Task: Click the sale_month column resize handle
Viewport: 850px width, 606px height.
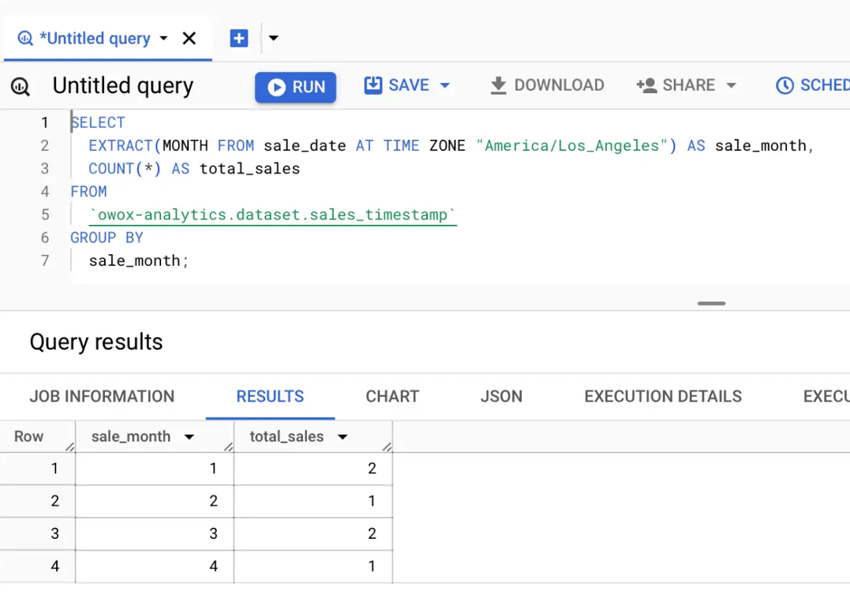Action: tap(228, 447)
